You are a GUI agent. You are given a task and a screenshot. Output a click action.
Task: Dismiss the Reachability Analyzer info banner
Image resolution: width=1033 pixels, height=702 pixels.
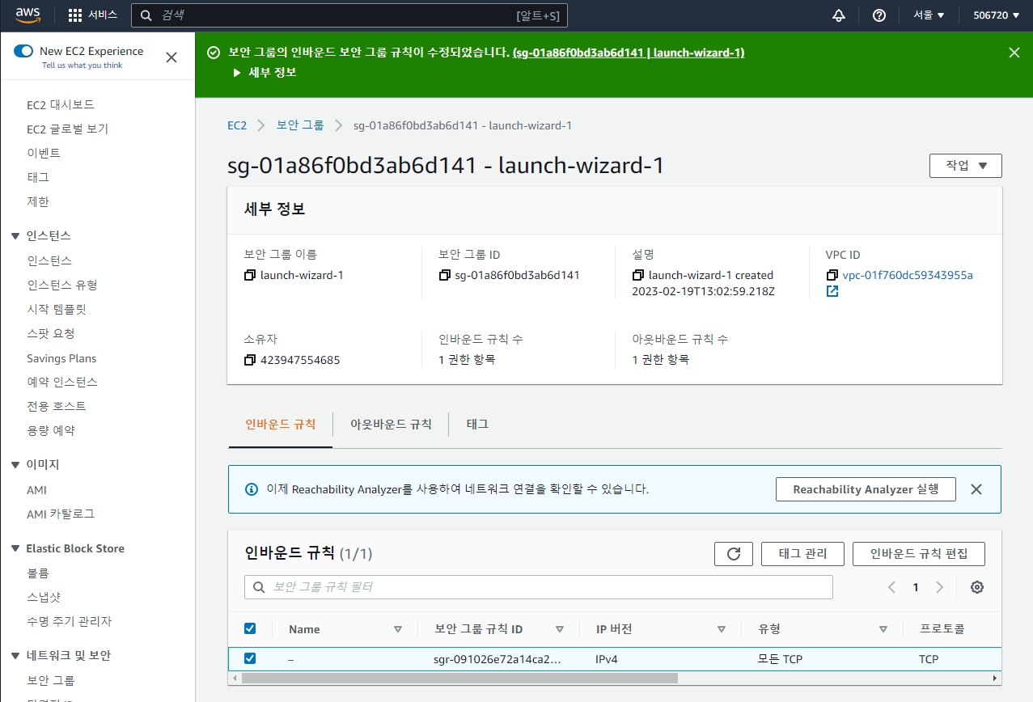(976, 489)
